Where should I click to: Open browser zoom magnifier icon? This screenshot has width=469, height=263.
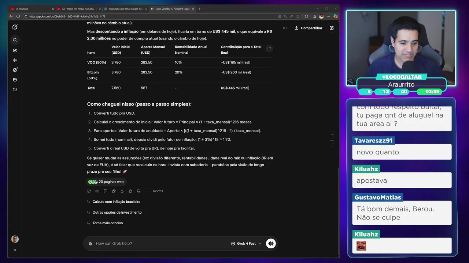pyautogui.click(x=285, y=16)
